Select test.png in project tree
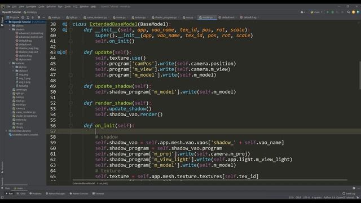The width and height of the screenshot is (361, 203). [21, 86]
